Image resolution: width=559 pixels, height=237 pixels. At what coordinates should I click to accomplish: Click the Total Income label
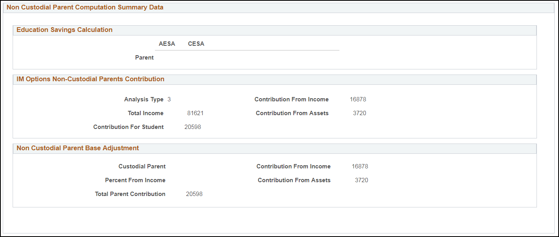(x=145, y=113)
